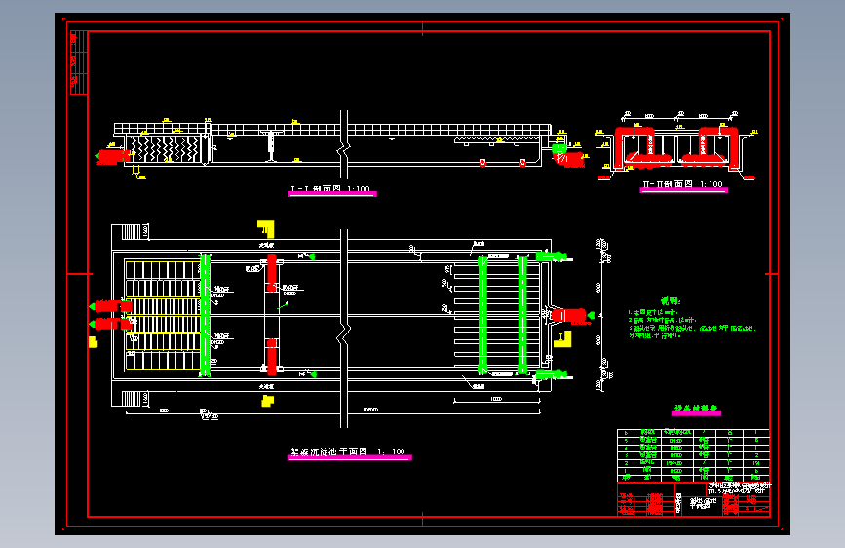Screen dimensions: 845x548
Task: Click the break line symbol in the plan view
Action: click(344, 334)
